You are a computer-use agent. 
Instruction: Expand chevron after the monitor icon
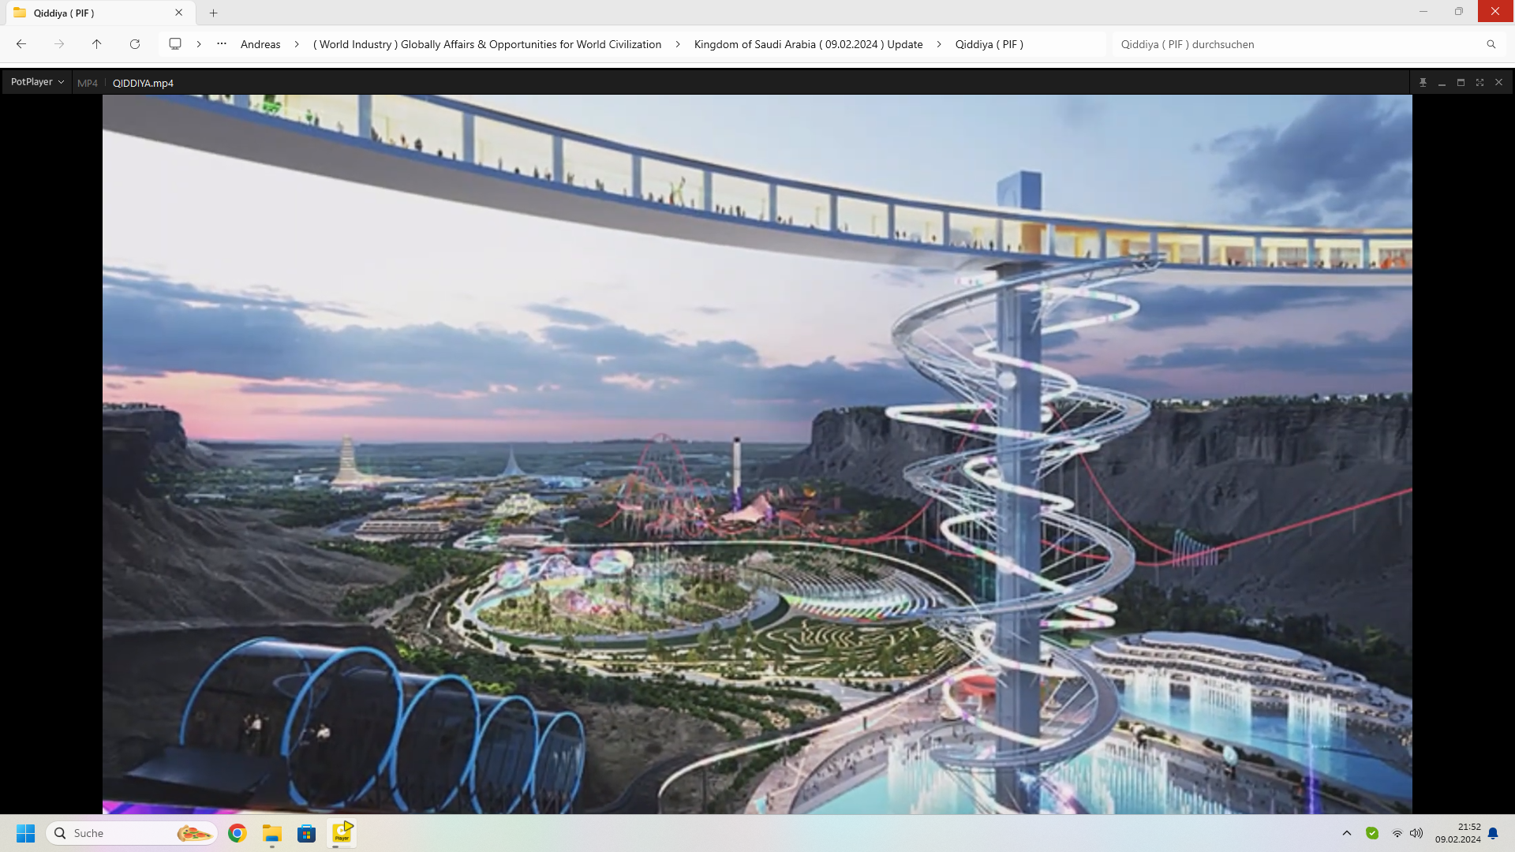(x=199, y=44)
